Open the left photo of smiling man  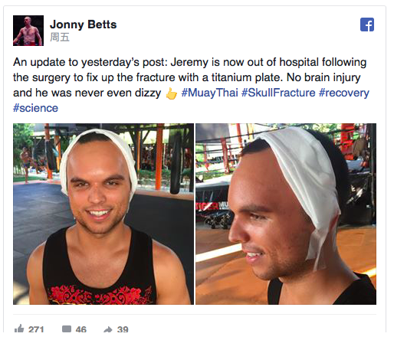pyautogui.click(x=103, y=214)
